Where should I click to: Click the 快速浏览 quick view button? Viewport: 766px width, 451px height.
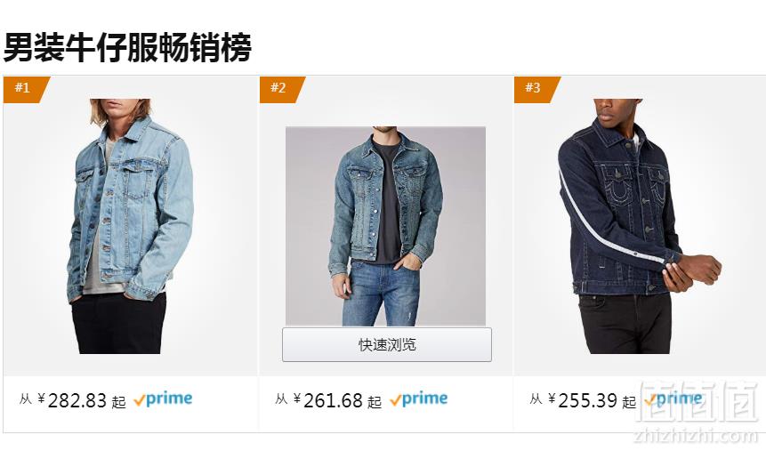(387, 344)
